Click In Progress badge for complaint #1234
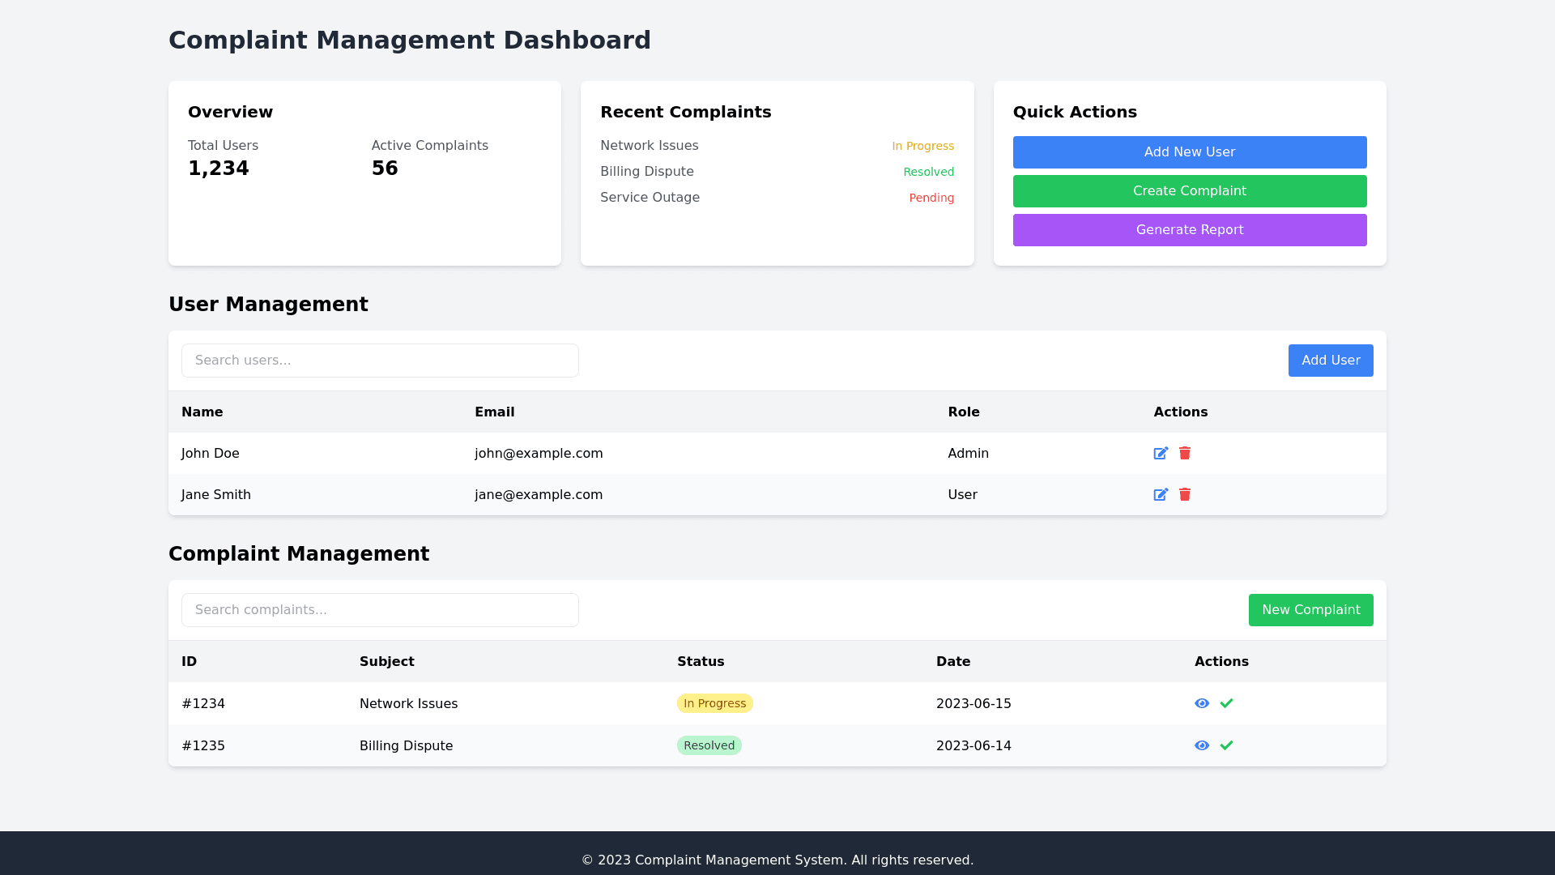This screenshot has width=1555, height=875. 714,704
